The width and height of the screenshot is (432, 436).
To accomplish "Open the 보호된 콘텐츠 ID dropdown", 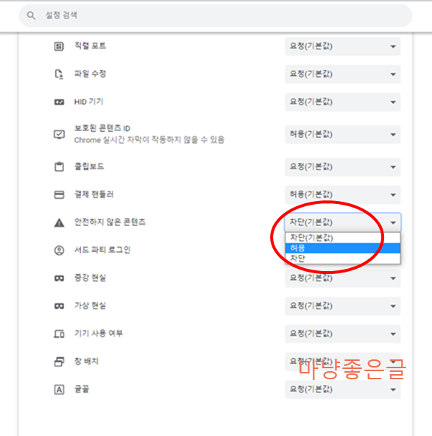I will [x=342, y=135].
